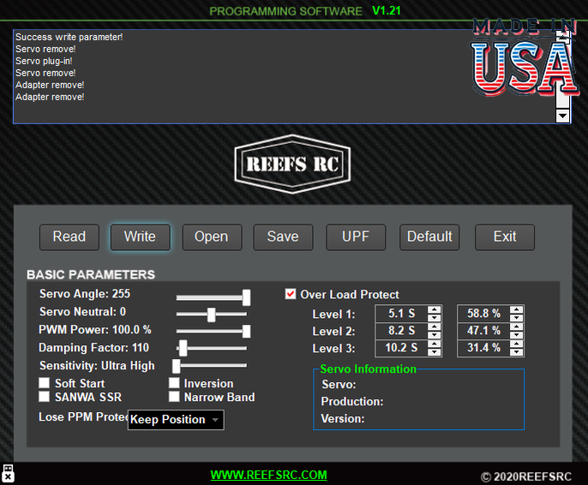Click the Servo Neutral slider handle
Viewport: 588px width, 485px height.
pos(212,314)
